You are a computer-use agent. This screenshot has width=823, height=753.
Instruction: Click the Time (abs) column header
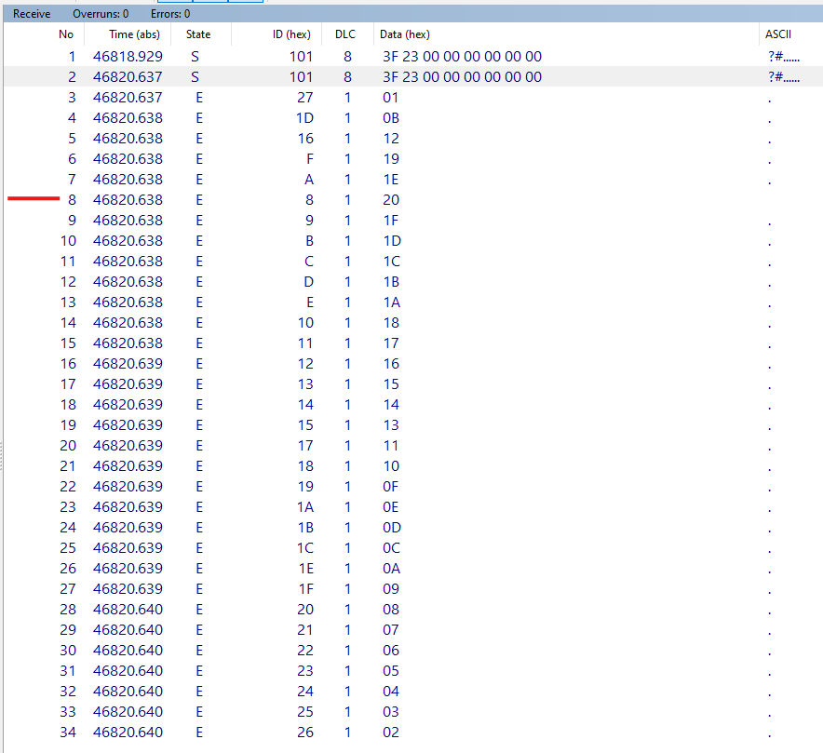pyautogui.click(x=134, y=34)
